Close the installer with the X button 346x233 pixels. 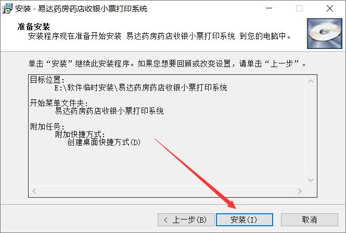pyautogui.click(x=330, y=8)
